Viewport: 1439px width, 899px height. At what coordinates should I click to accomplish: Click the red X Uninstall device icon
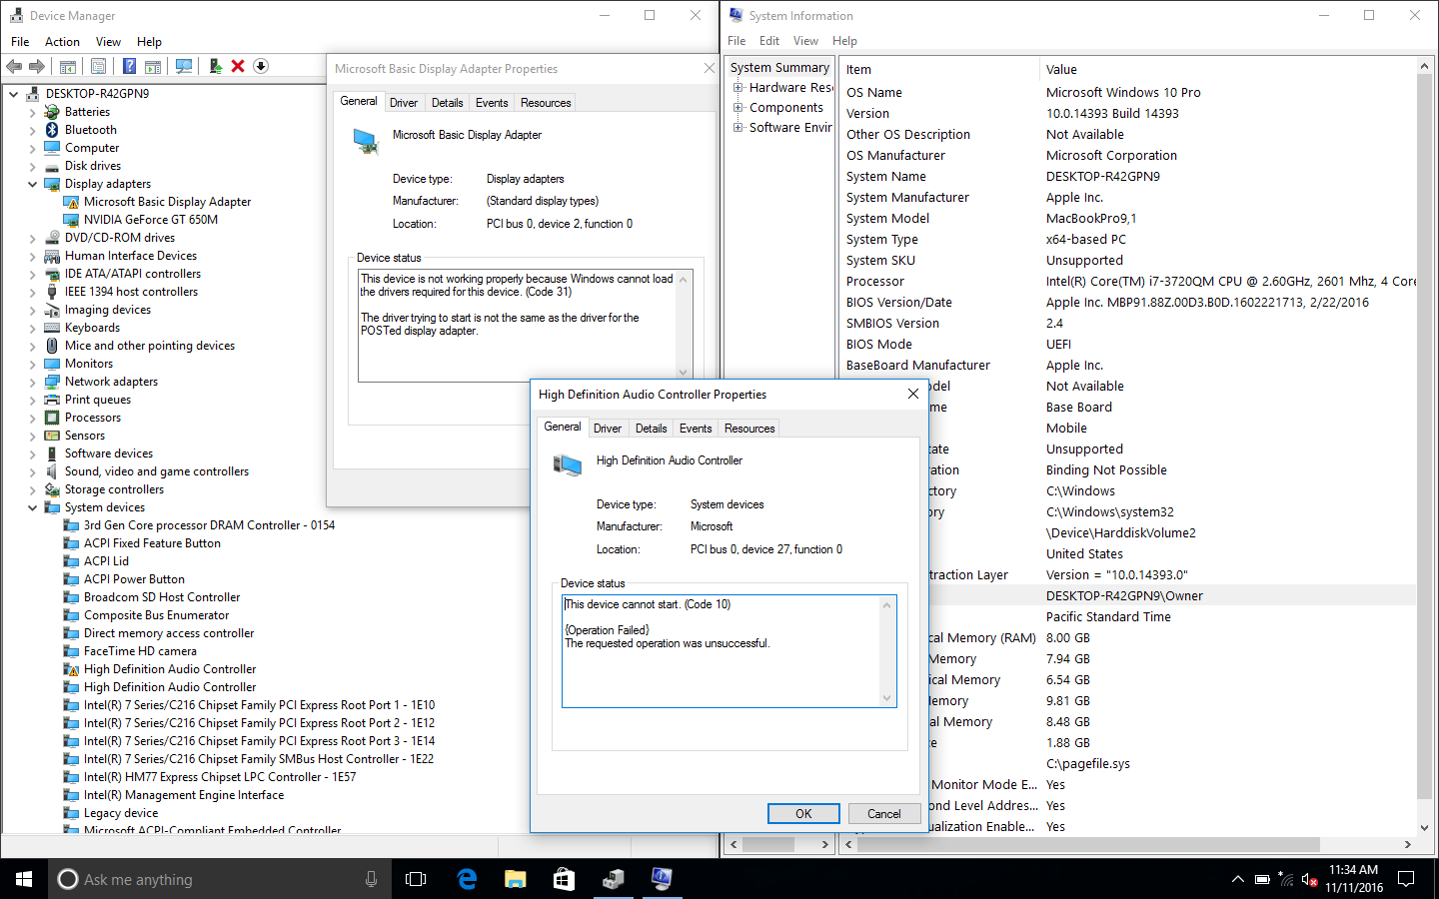click(x=238, y=66)
